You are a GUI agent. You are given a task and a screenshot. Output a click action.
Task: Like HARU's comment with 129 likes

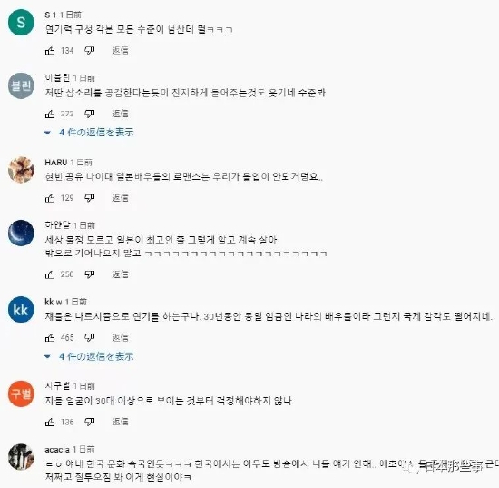50,198
